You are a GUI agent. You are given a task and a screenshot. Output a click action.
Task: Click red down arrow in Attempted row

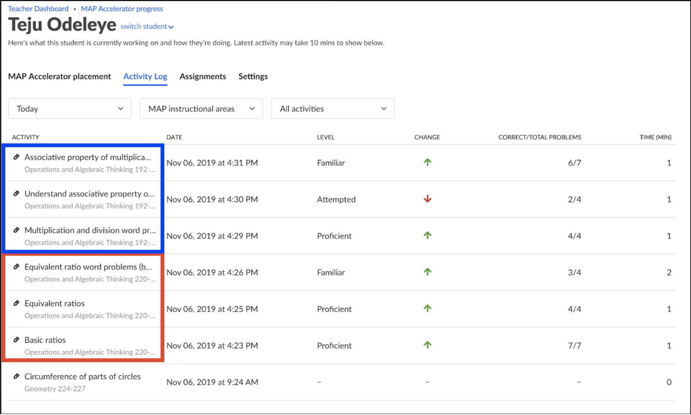pos(427,199)
